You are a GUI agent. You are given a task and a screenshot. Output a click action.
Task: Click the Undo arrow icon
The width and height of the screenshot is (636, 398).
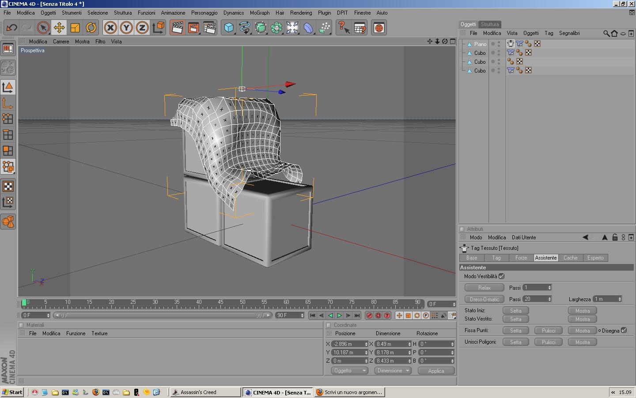pyautogui.click(x=11, y=28)
